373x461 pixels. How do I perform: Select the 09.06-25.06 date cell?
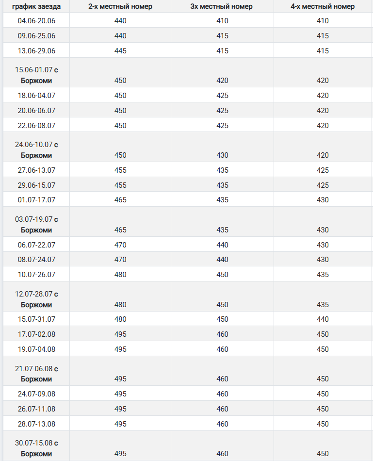(x=36, y=36)
